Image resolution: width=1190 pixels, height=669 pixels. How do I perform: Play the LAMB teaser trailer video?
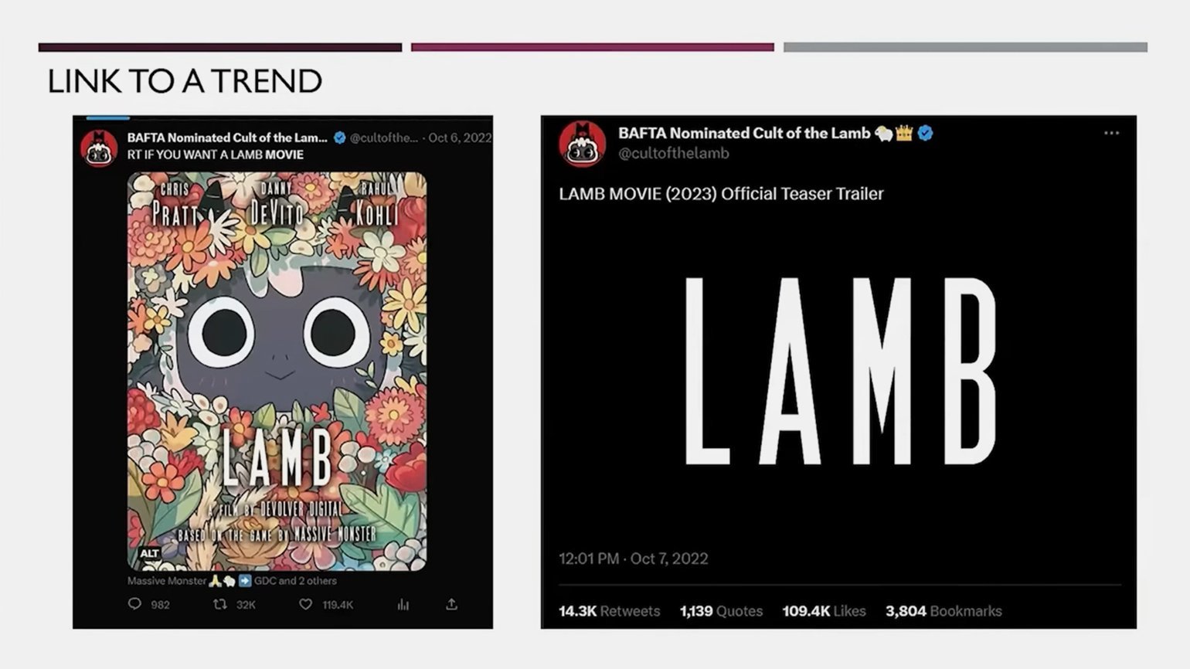[839, 371]
